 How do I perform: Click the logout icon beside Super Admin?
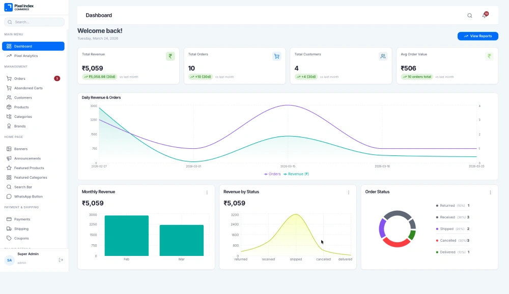61,259
